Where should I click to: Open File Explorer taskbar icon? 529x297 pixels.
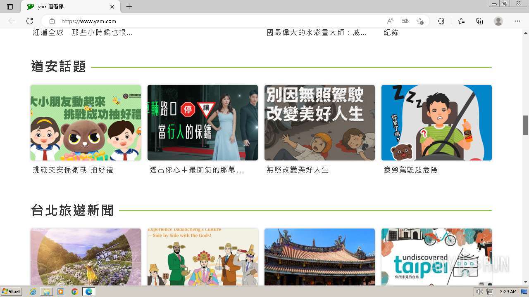pos(47,292)
